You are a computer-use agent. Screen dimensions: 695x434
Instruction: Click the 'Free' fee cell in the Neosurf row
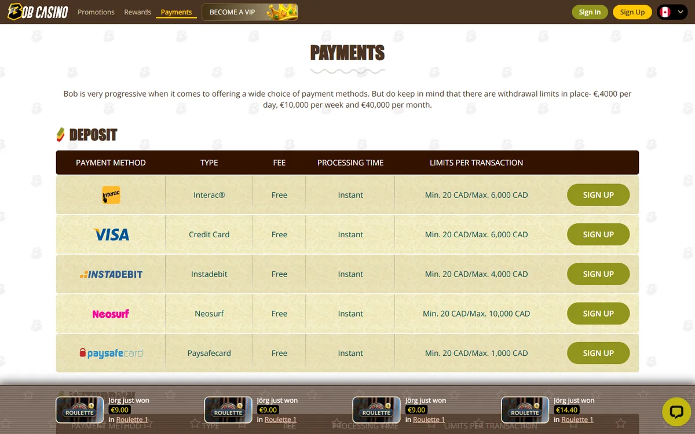tap(279, 314)
